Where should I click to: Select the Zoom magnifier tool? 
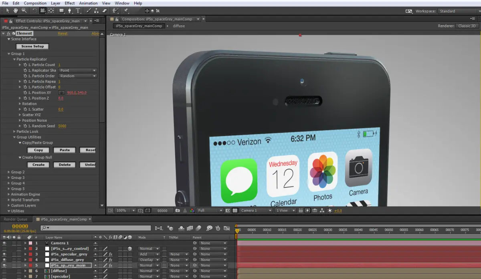pyautogui.click(x=24, y=11)
